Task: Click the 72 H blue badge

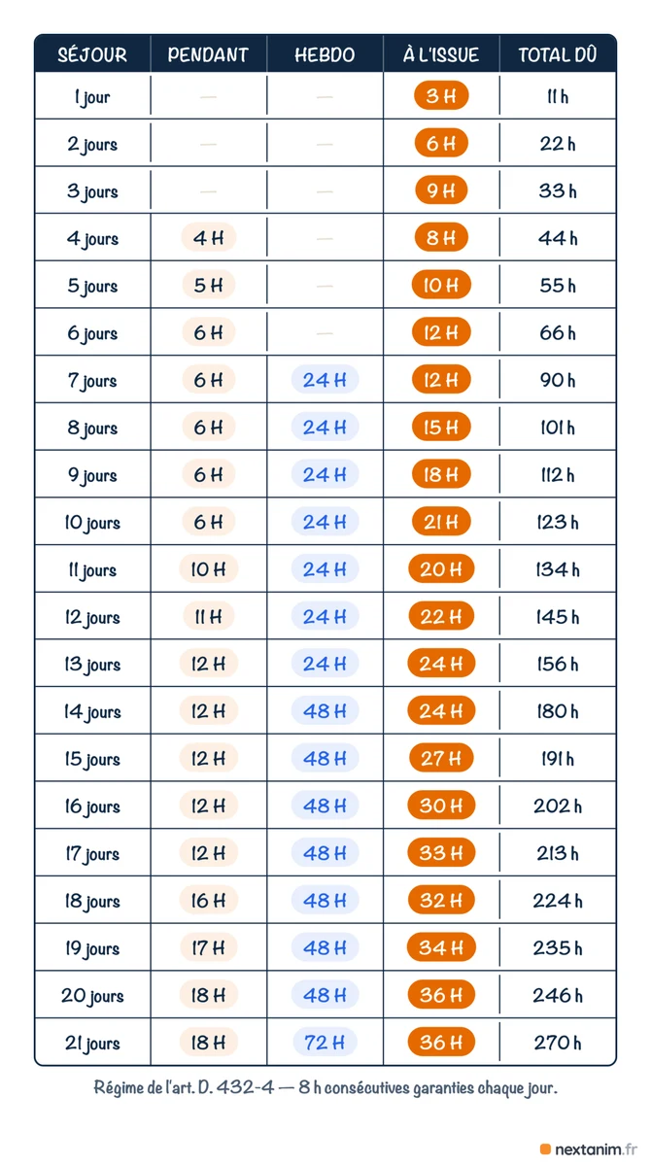Action: click(x=325, y=1043)
